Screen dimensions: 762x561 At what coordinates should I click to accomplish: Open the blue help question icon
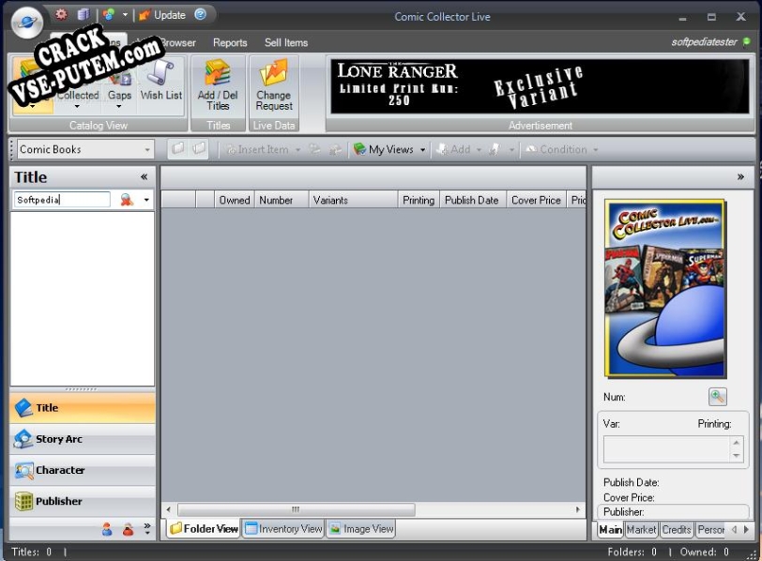tap(200, 15)
